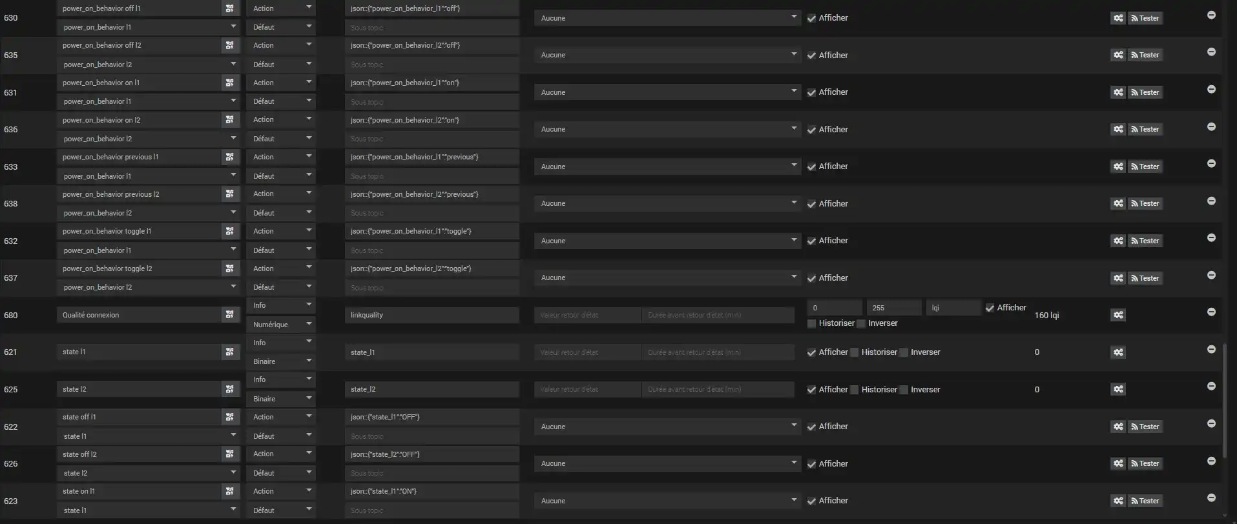Image resolution: width=1237 pixels, height=524 pixels.
Task: Click the icon picker beside power_on_behavior off l1
Action: tap(229, 8)
